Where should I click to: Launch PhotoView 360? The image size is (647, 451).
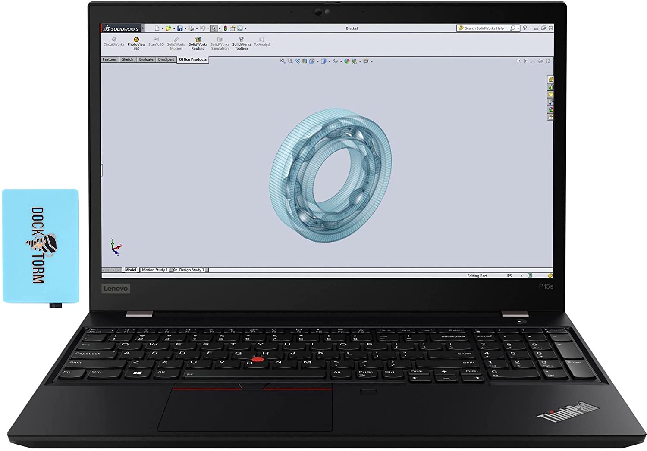click(x=136, y=44)
